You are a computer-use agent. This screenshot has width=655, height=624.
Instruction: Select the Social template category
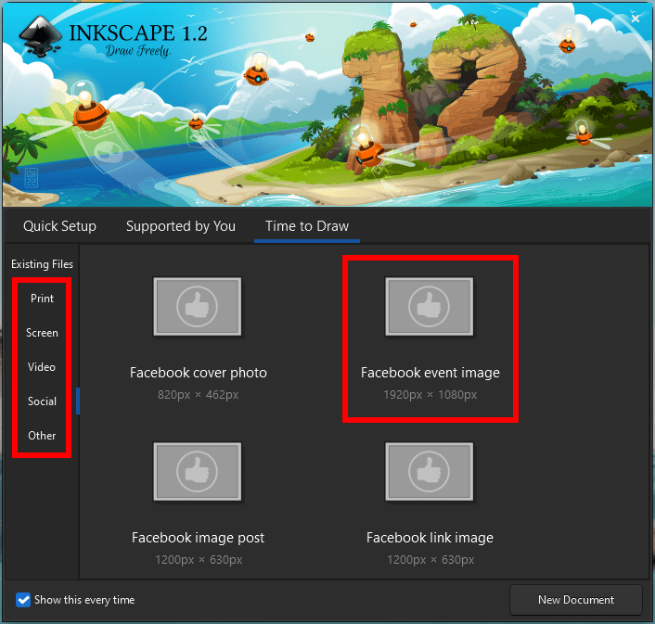point(42,401)
